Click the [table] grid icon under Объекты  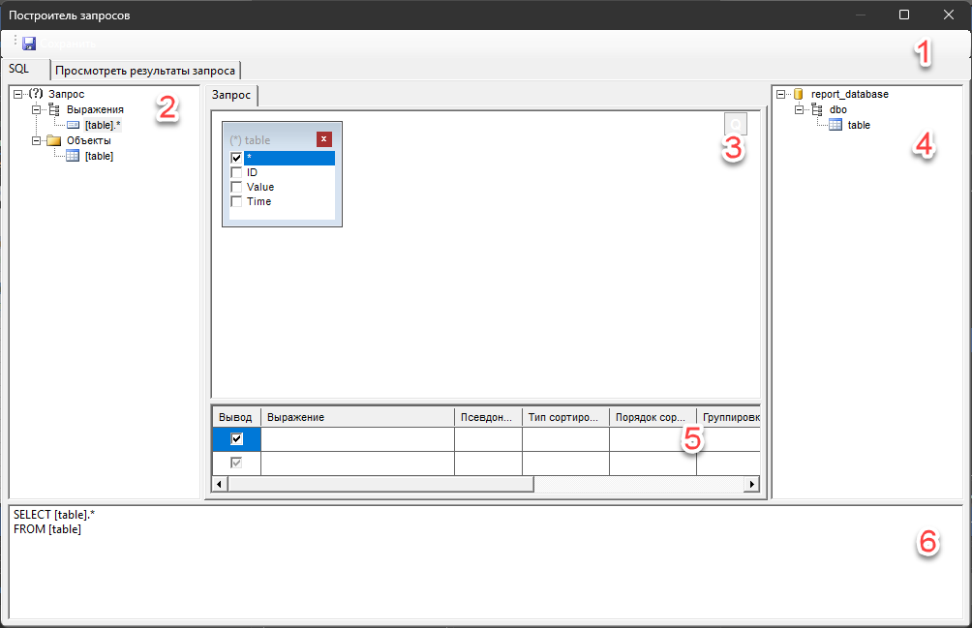(73, 156)
